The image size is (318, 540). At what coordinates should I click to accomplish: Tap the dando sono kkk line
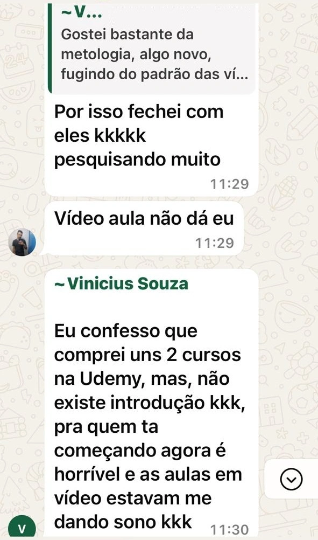(123, 522)
